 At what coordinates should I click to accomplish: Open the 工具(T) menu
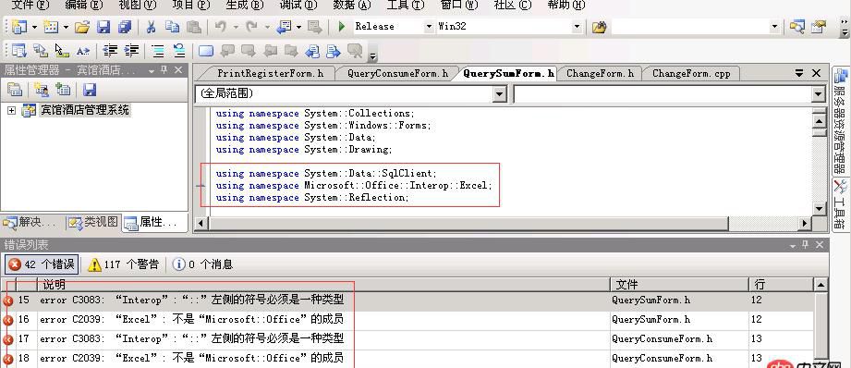(x=406, y=5)
